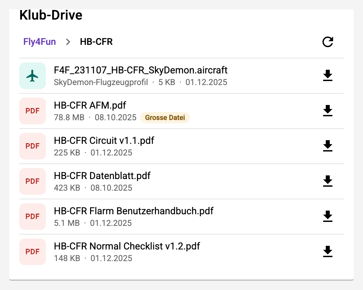This screenshot has width=363, height=290.
Task: Open file name HB-CFR Flarm Benutzerhandbuch.pdf
Action: pyautogui.click(x=134, y=211)
